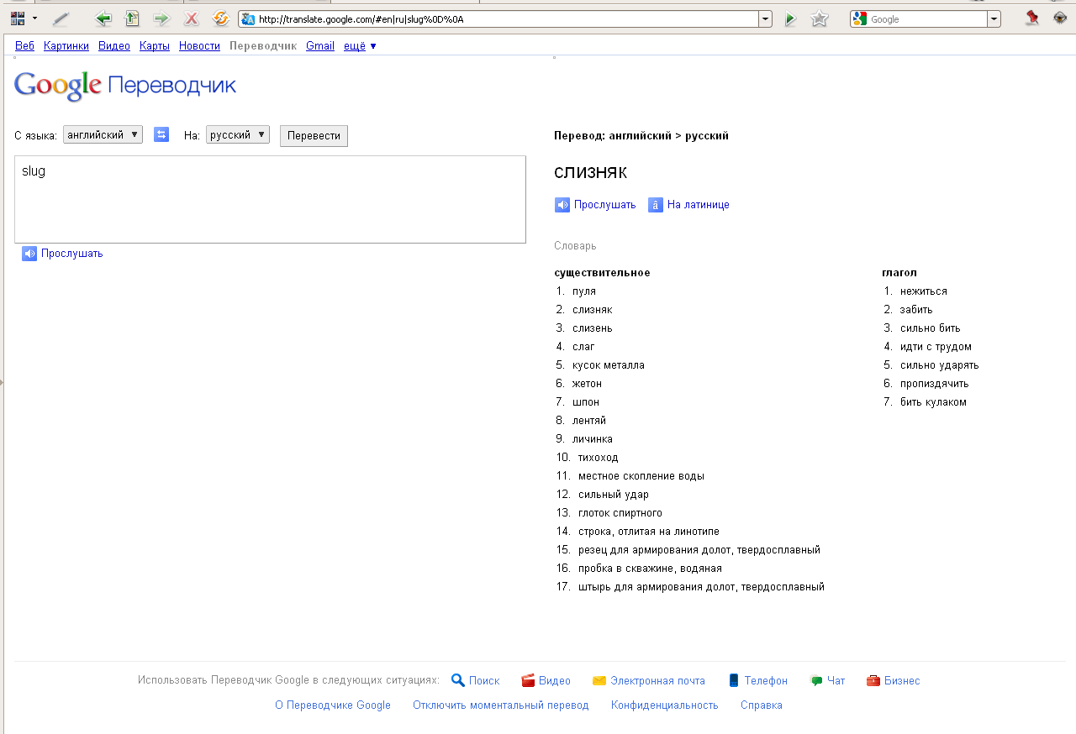Image resolution: width=1076 pixels, height=734 pixels.
Task: Focus the Google search field in toolbar
Action: (926, 19)
